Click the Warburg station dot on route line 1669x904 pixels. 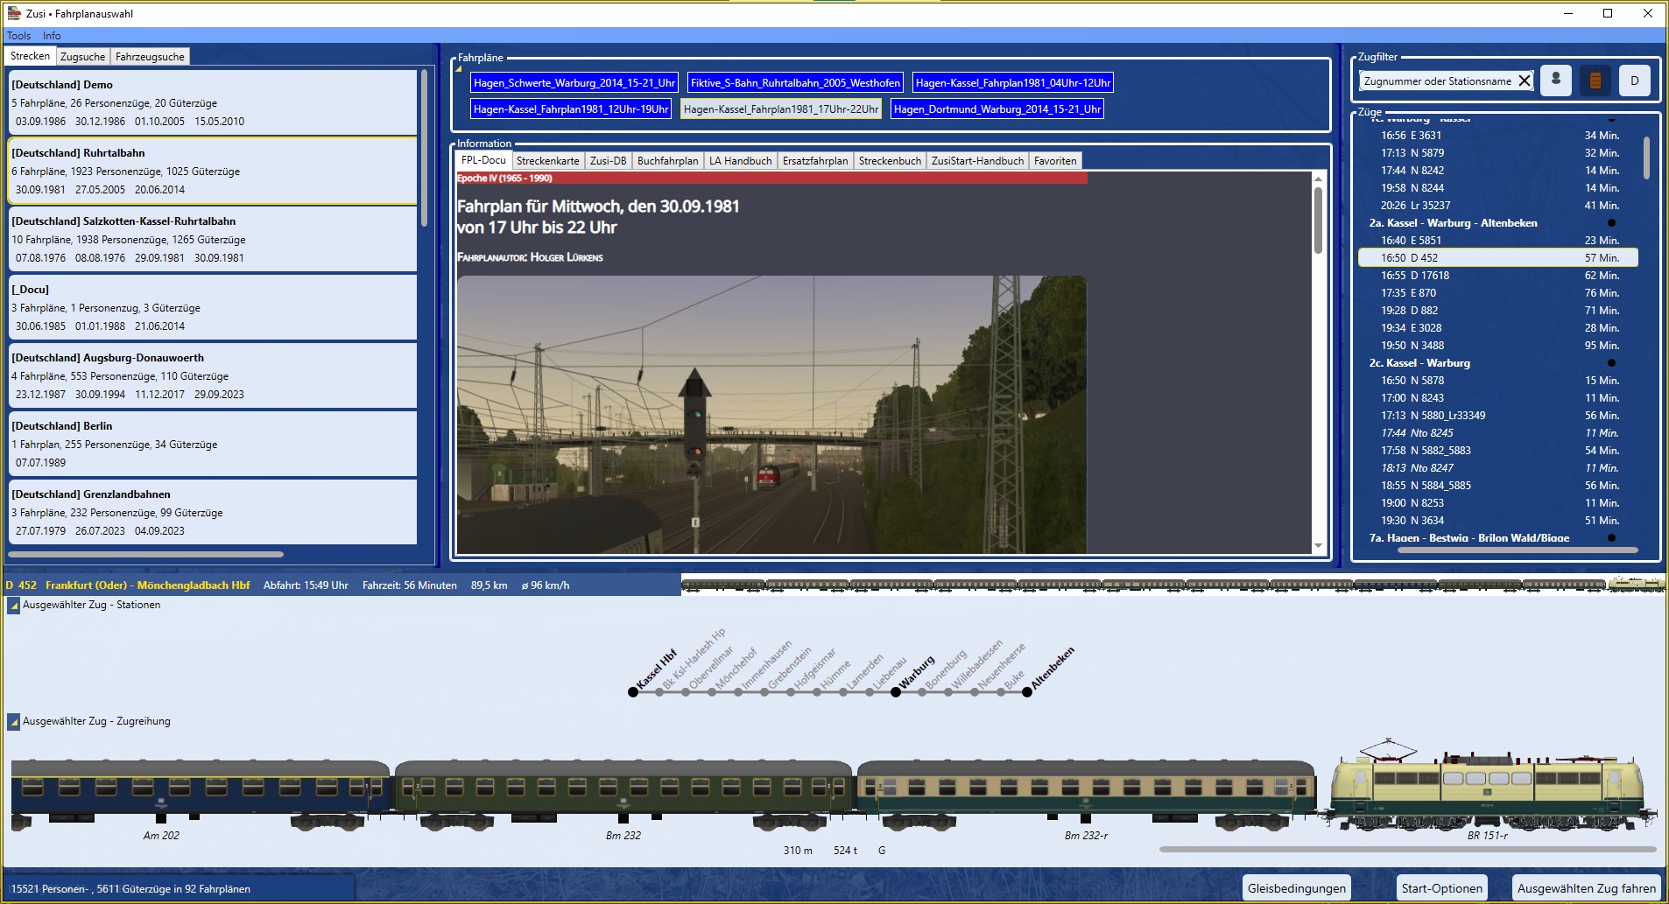895,692
